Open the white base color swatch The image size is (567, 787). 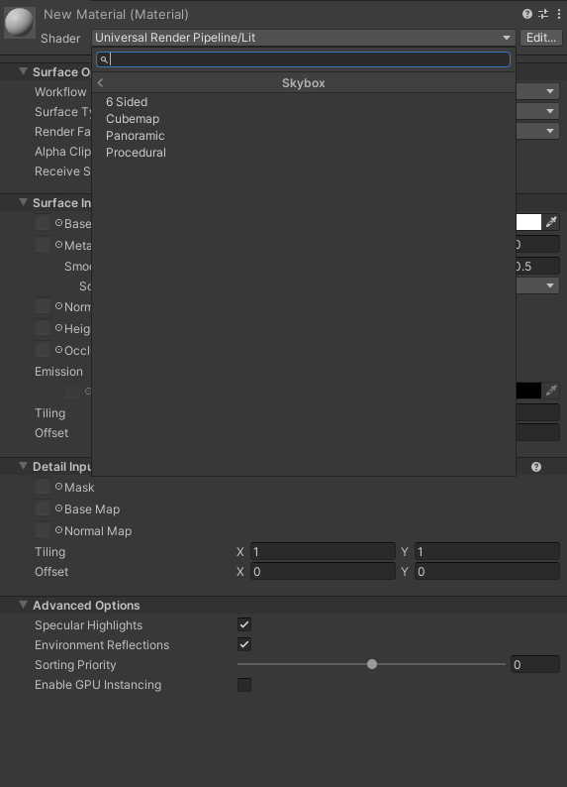[528, 222]
